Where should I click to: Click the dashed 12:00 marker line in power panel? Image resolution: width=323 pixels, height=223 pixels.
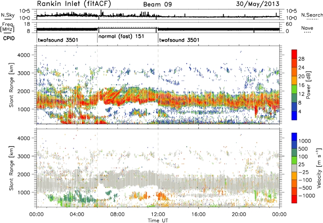(x=158, y=85)
